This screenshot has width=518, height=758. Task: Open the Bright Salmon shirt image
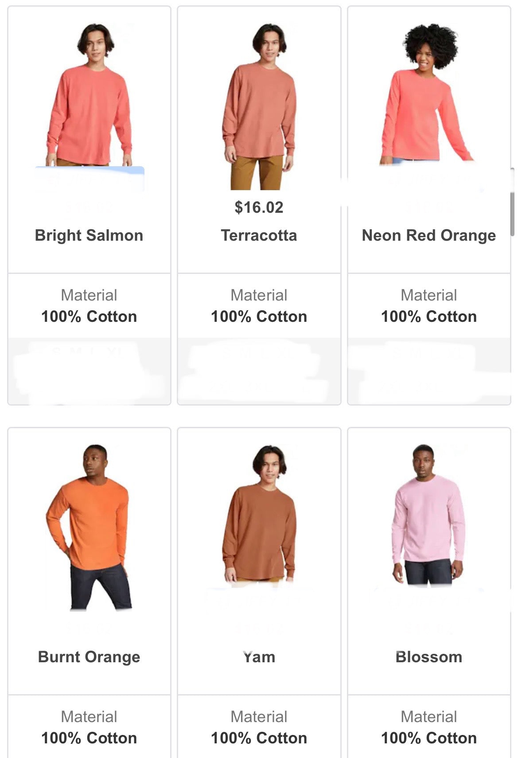89,94
